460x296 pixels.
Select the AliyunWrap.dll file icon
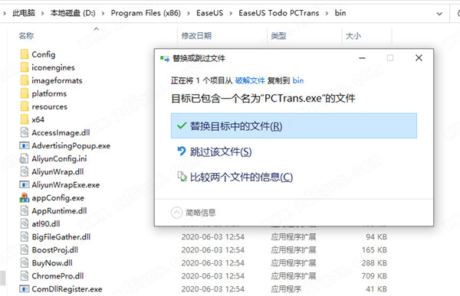[x=25, y=171]
